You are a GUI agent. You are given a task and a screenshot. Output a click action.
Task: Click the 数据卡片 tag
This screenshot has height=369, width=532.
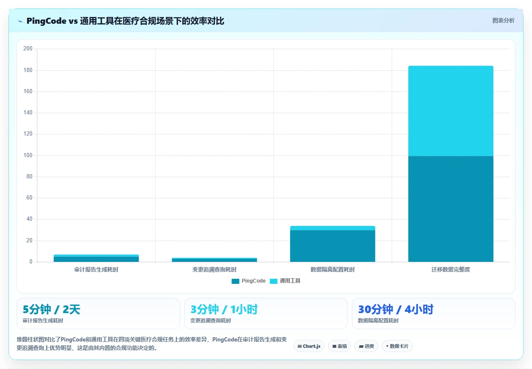(x=397, y=346)
